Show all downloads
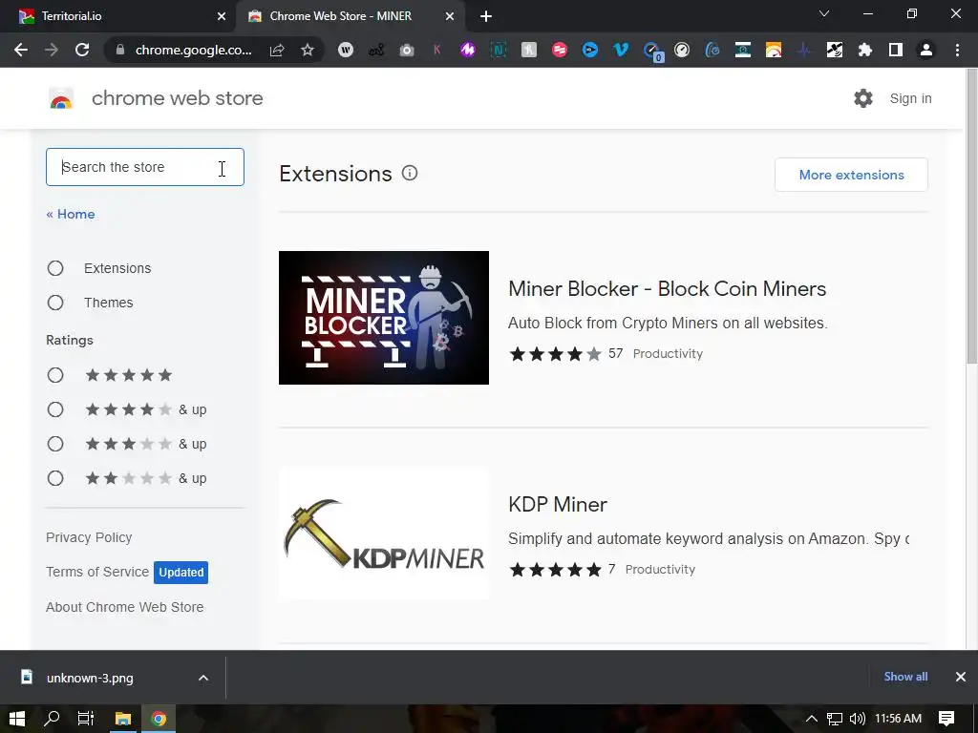Image resolution: width=978 pixels, height=733 pixels. (x=905, y=677)
